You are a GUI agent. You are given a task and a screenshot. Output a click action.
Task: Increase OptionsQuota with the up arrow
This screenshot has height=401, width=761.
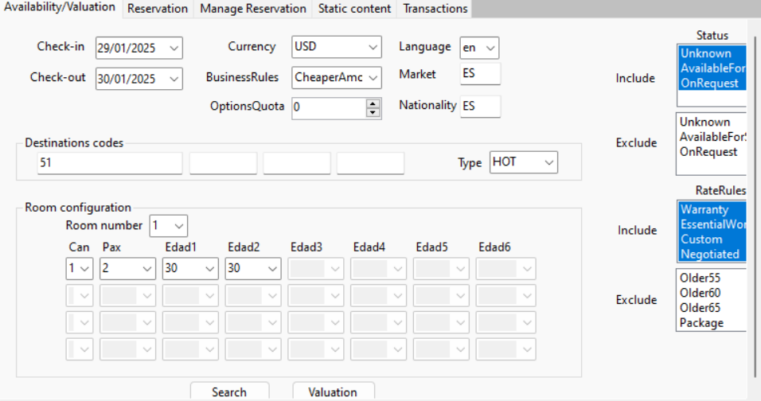point(373,103)
